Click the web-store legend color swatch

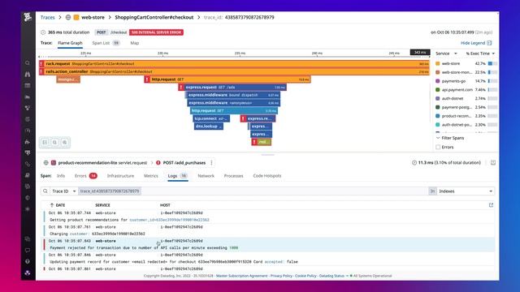coord(437,63)
